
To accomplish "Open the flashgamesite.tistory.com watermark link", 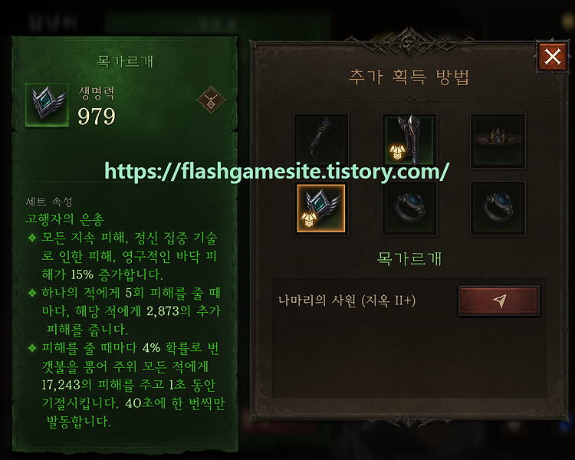I will [277, 171].
